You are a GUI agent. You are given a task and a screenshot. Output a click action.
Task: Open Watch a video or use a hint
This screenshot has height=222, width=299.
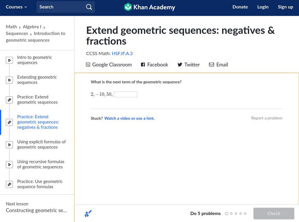129,118
